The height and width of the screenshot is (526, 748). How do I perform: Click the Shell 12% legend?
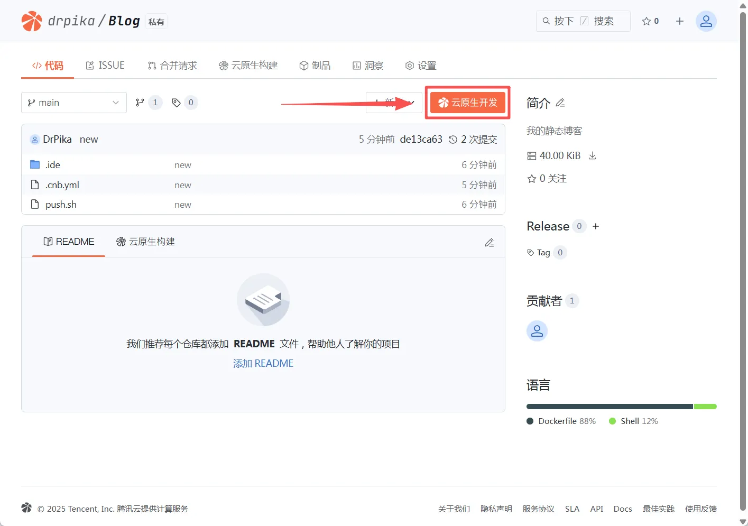point(633,421)
